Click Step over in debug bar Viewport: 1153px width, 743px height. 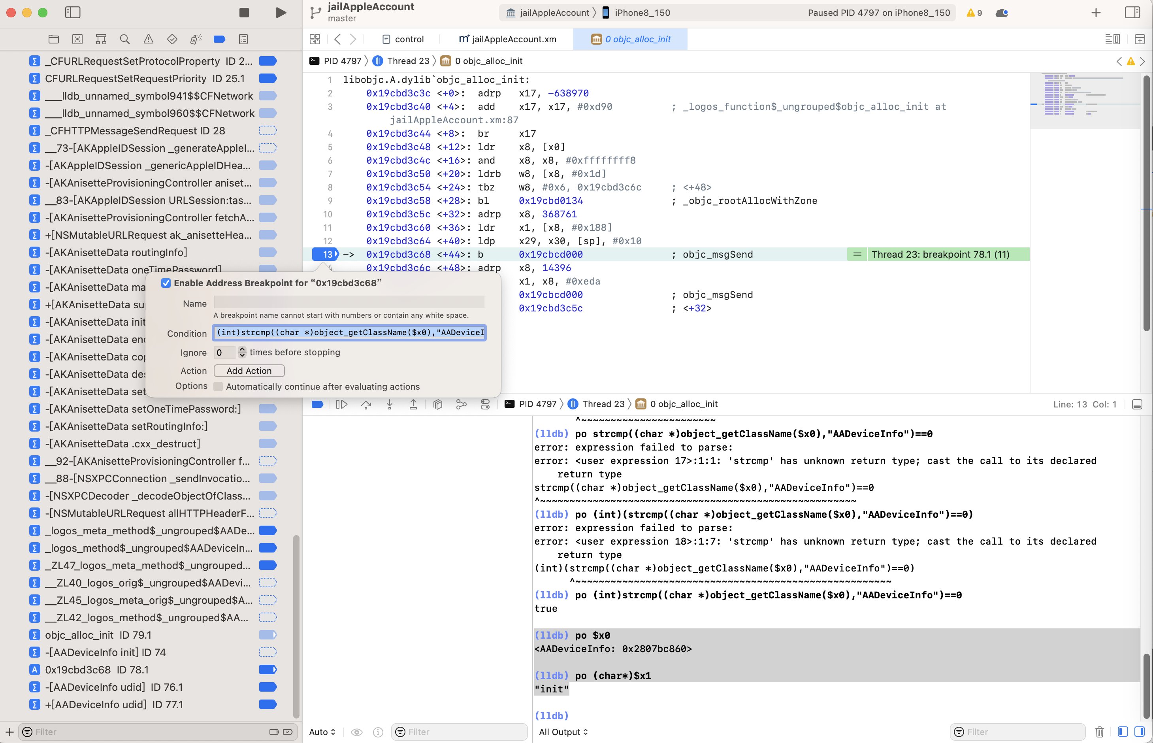click(x=366, y=404)
